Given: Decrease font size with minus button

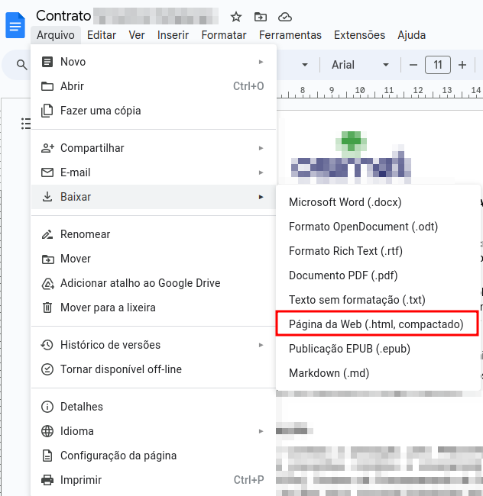Looking at the screenshot, I should click(413, 66).
